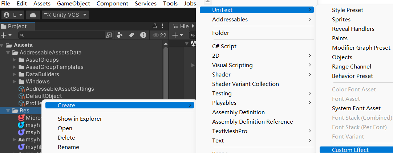Viewport: 393px width, 153px height.
Task: Switch to the Hierarchy tab
Action: coord(181,26)
